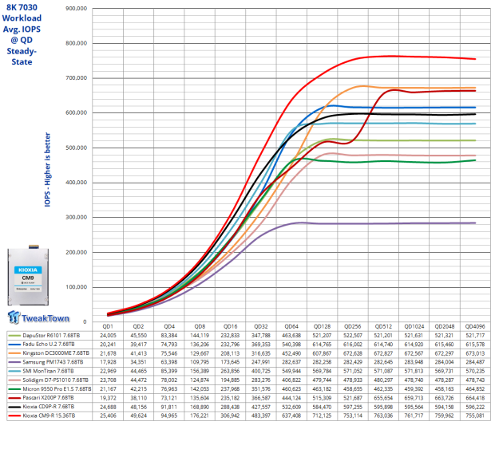Click the QD8 column header
The height and width of the screenshot is (453, 495).
200,326
